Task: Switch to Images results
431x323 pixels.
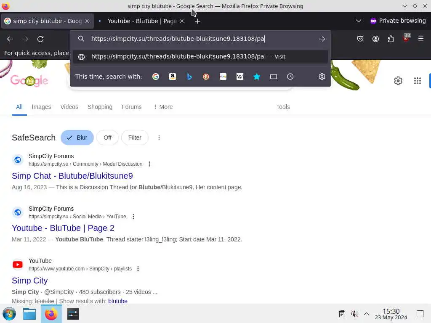Action: (42, 107)
